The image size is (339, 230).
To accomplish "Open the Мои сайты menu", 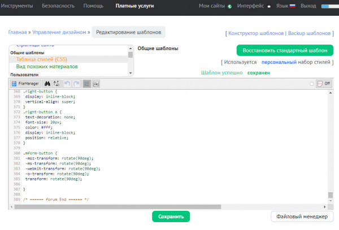I will point(212,6).
